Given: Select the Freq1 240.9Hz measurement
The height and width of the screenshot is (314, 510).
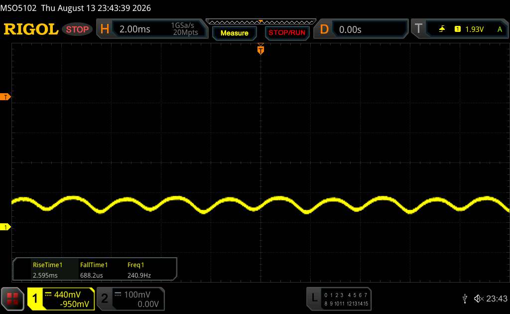Looking at the screenshot, I should (x=139, y=270).
